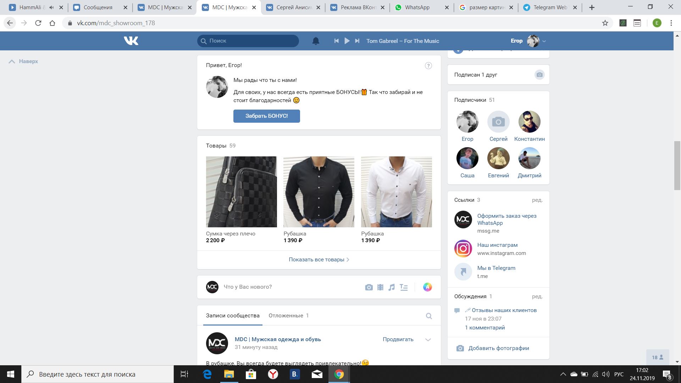Click the Instagram logo icon
Screen dimensions: 681x383
click(x=463, y=249)
